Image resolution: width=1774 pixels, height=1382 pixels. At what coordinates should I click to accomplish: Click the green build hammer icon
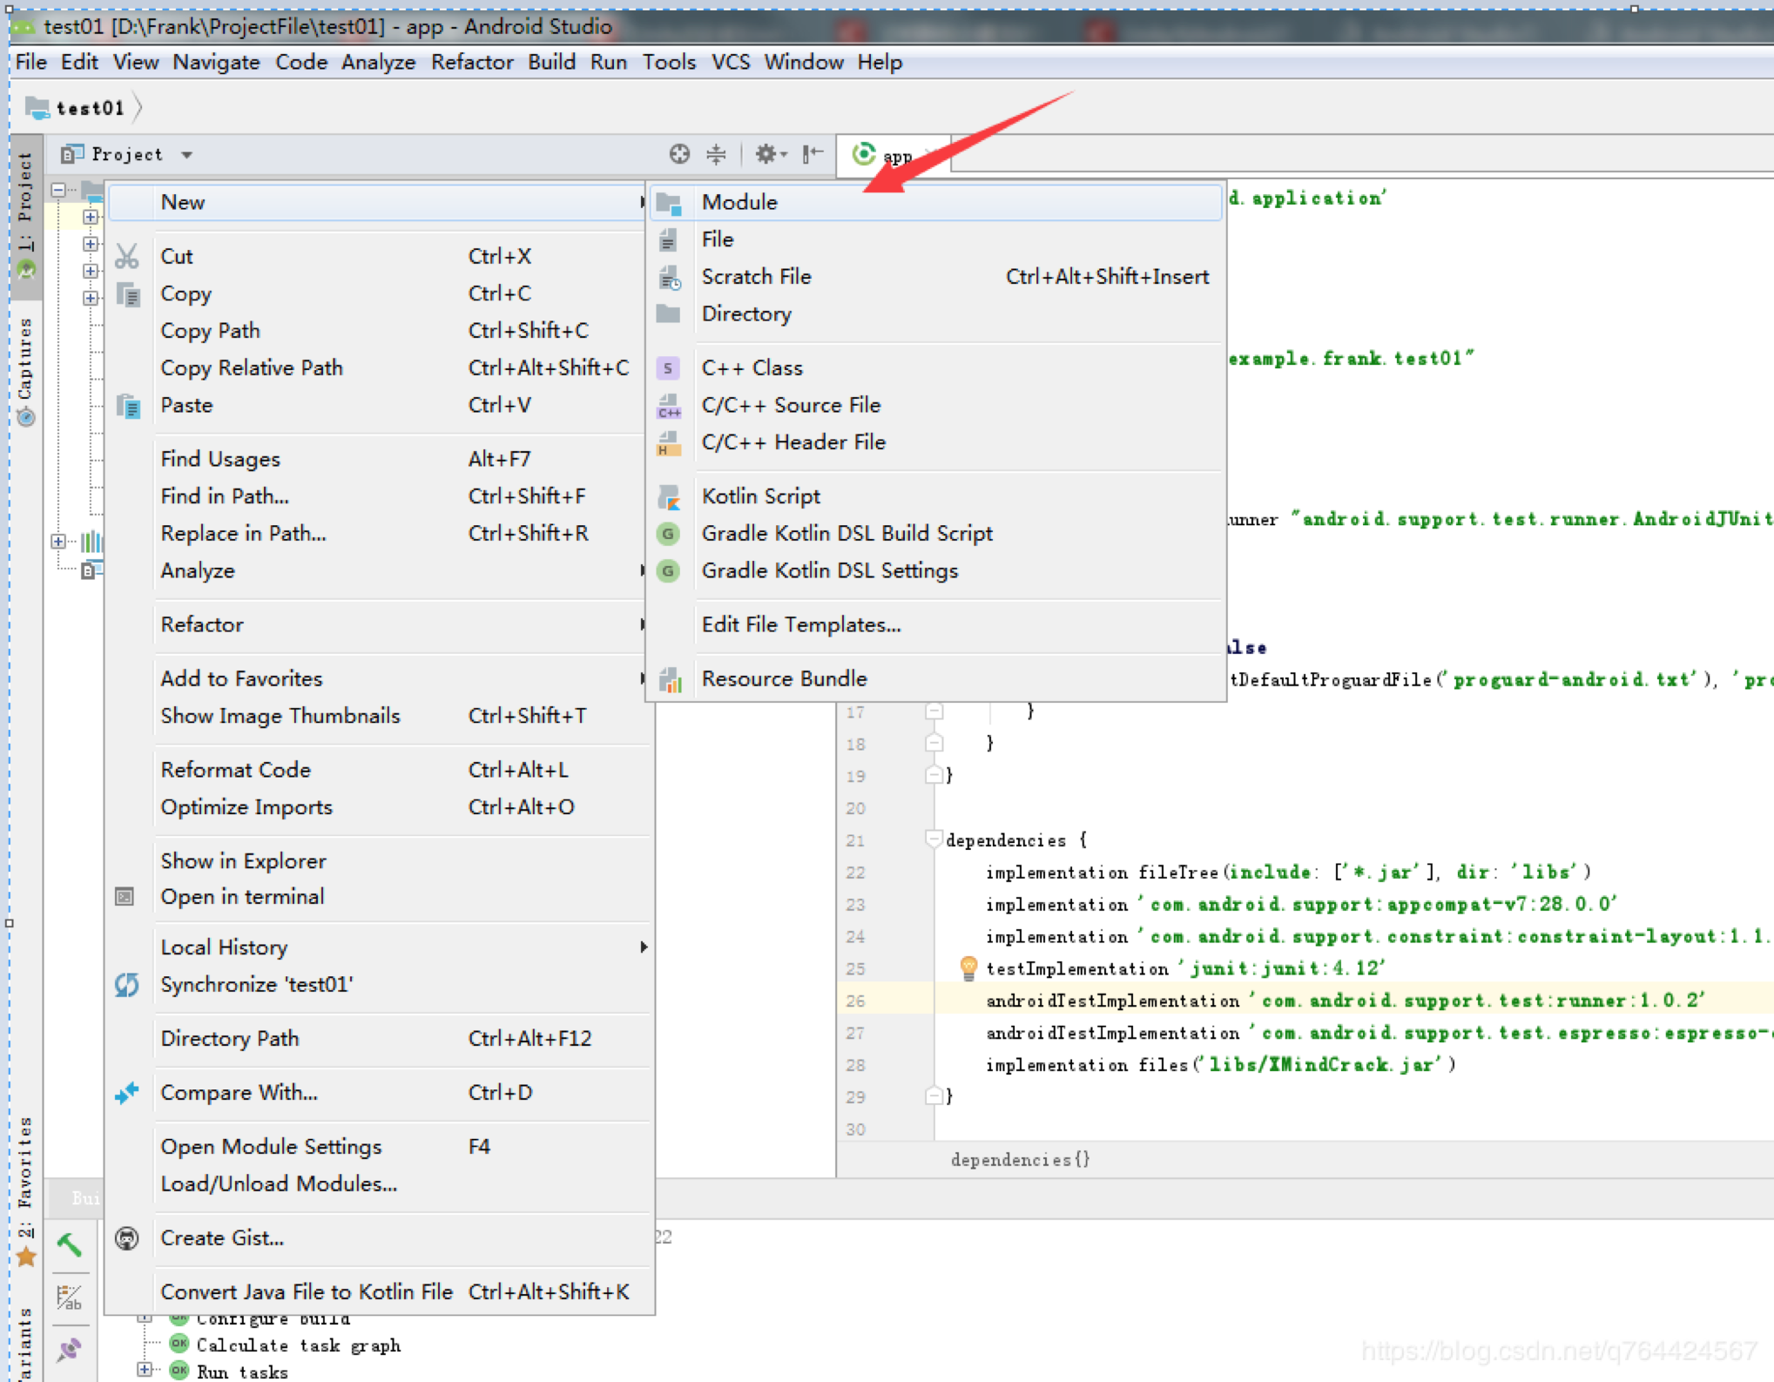click(70, 1245)
